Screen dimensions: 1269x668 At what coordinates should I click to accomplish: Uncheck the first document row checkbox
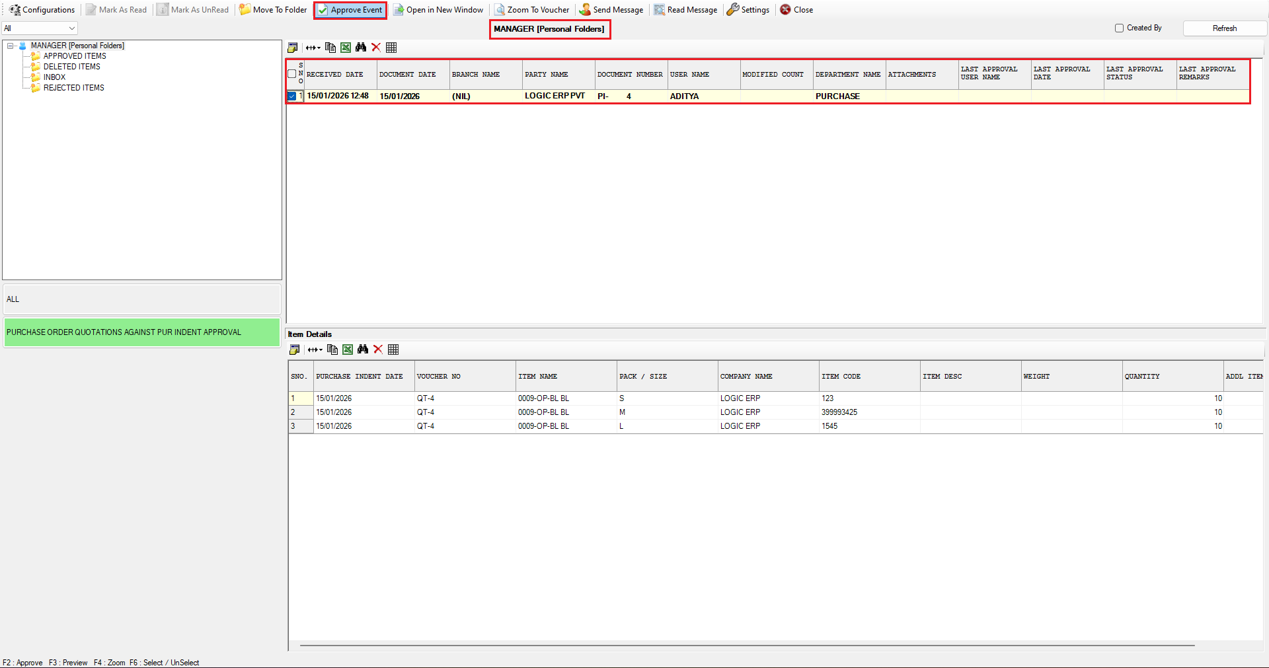(292, 96)
